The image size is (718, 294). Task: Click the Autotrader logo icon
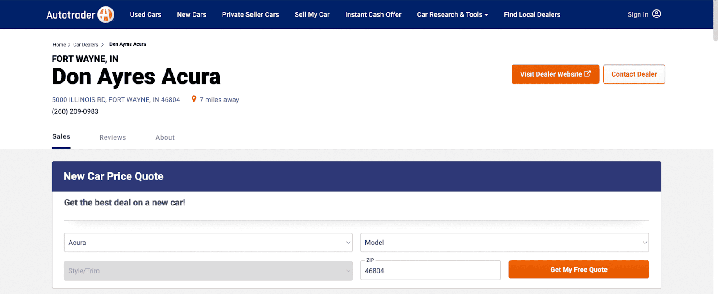pos(106,14)
